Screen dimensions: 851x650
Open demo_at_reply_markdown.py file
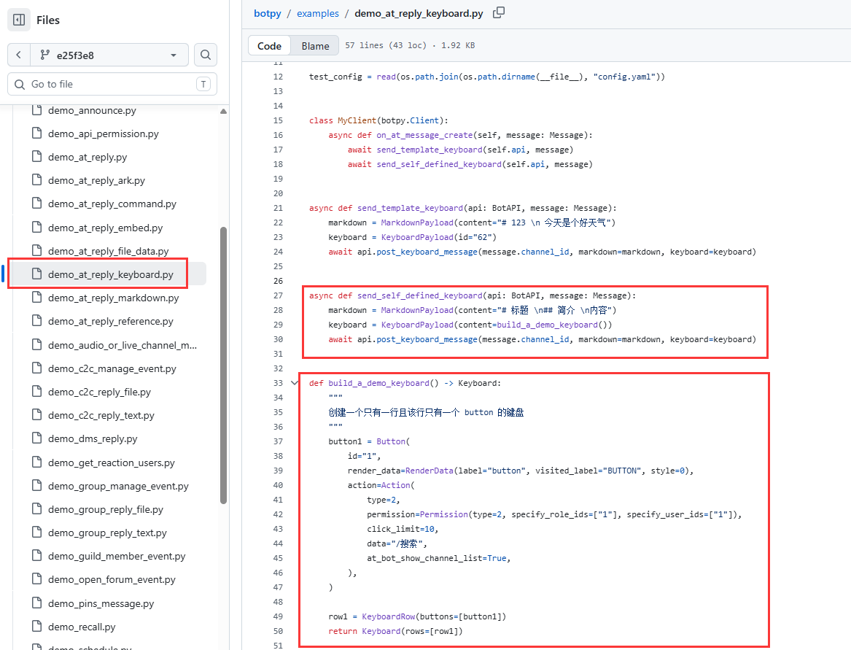point(114,298)
